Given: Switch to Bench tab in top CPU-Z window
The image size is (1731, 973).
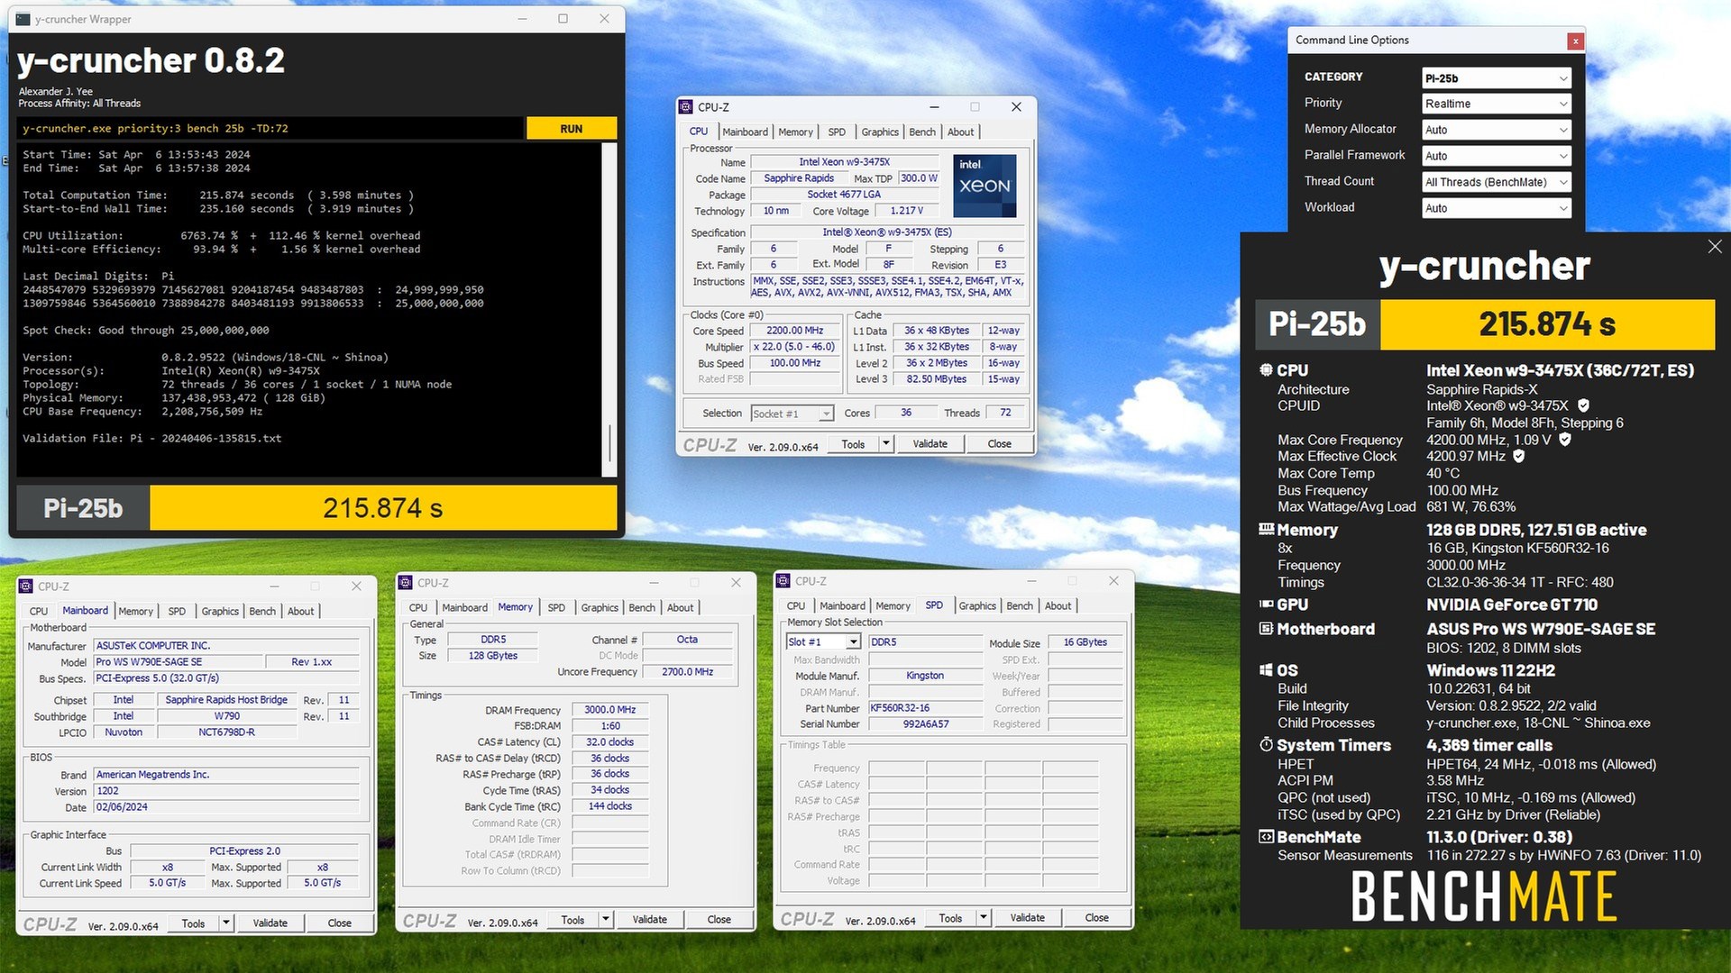Looking at the screenshot, I should 921,132.
